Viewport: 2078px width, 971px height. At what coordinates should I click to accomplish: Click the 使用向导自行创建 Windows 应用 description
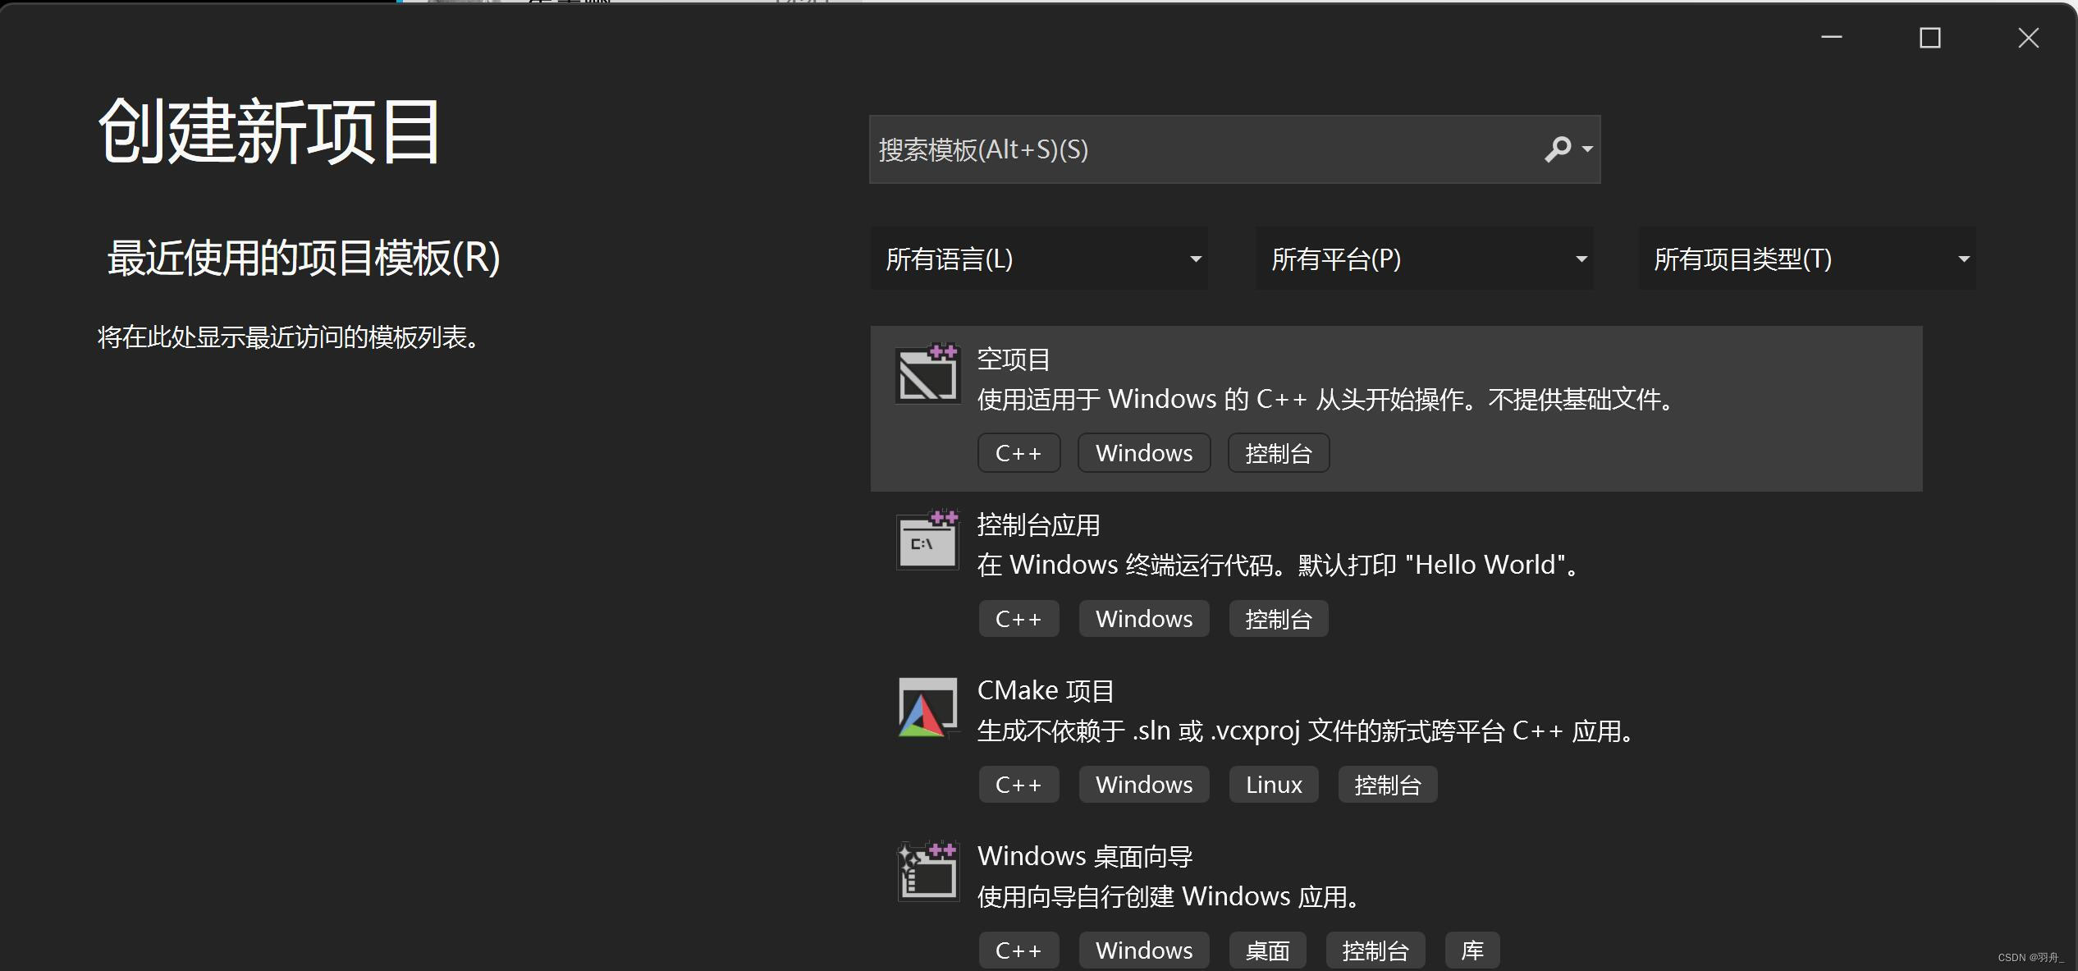[1169, 897]
